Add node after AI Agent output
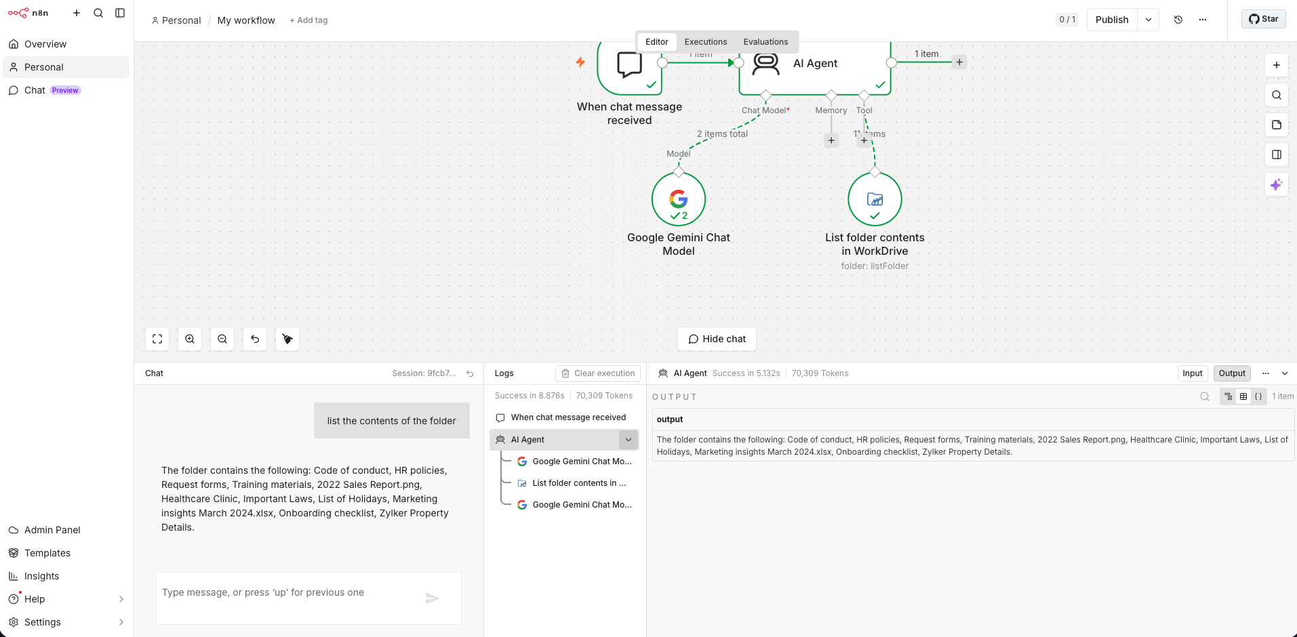This screenshot has width=1297, height=637. click(959, 62)
